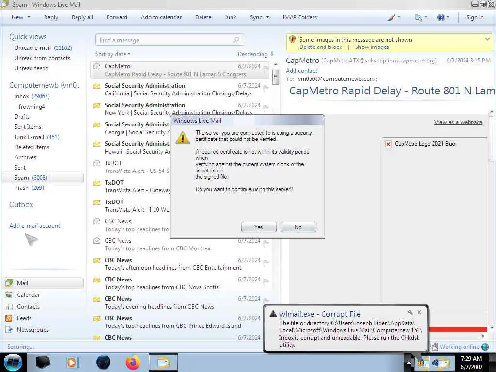Open IMAP Folders

299,17
